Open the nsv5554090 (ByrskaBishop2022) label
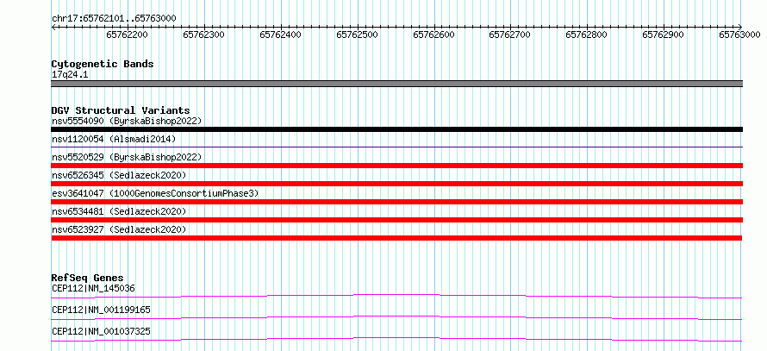Image resolution: width=767 pixels, height=351 pixels. (127, 121)
